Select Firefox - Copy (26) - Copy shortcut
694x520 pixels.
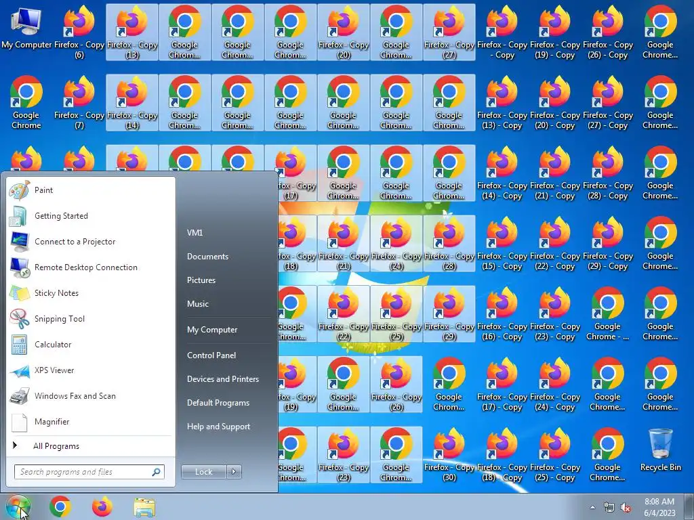(x=608, y=32)
